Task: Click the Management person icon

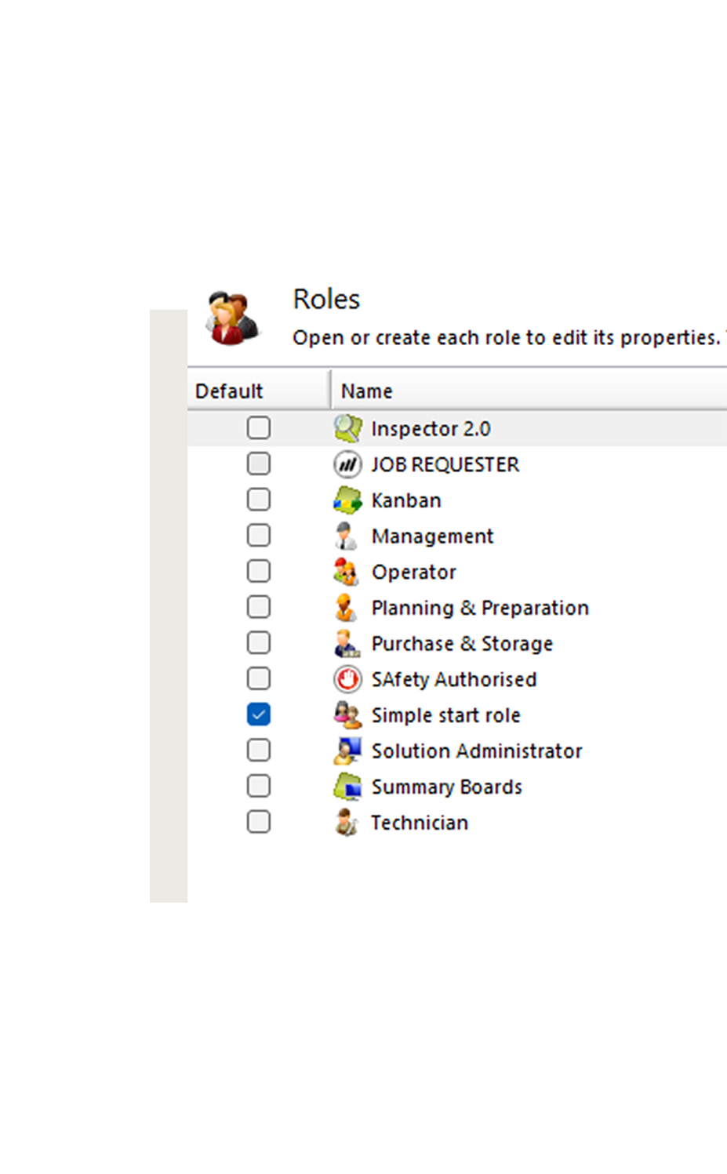Action: [x=347, y=536]
